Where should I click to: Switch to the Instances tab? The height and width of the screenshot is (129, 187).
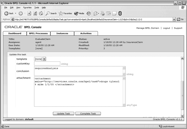(x=62, y=33)
